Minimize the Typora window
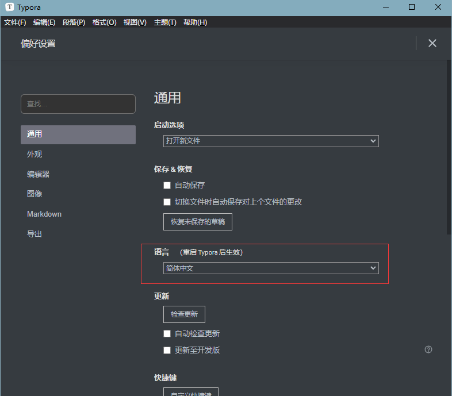 point(386,7)
